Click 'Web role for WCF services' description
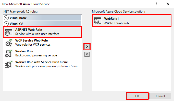The width and height of the screenshot is (174, 101). coord(33,45)
